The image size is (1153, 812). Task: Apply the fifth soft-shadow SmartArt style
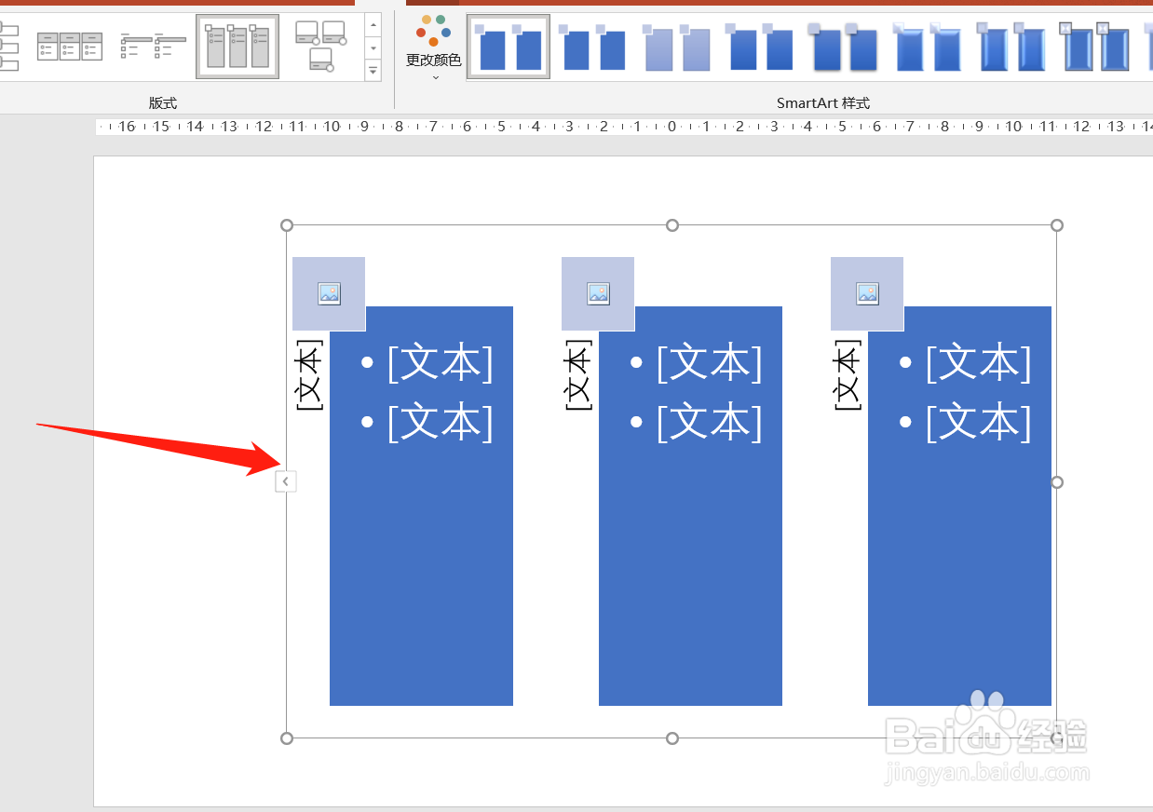[843, 47]
